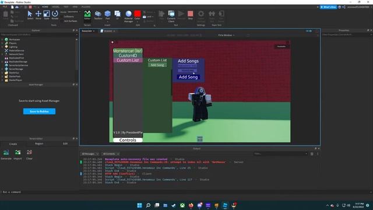Select the Select tool in the ribbon

tap(30, 15)
